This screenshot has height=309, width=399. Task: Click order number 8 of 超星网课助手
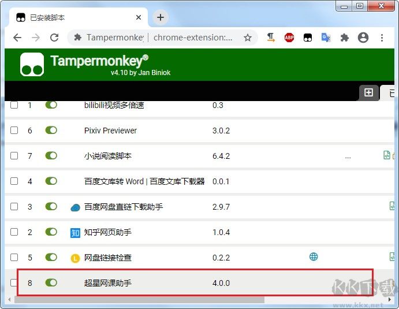click(x=30, y=283)
